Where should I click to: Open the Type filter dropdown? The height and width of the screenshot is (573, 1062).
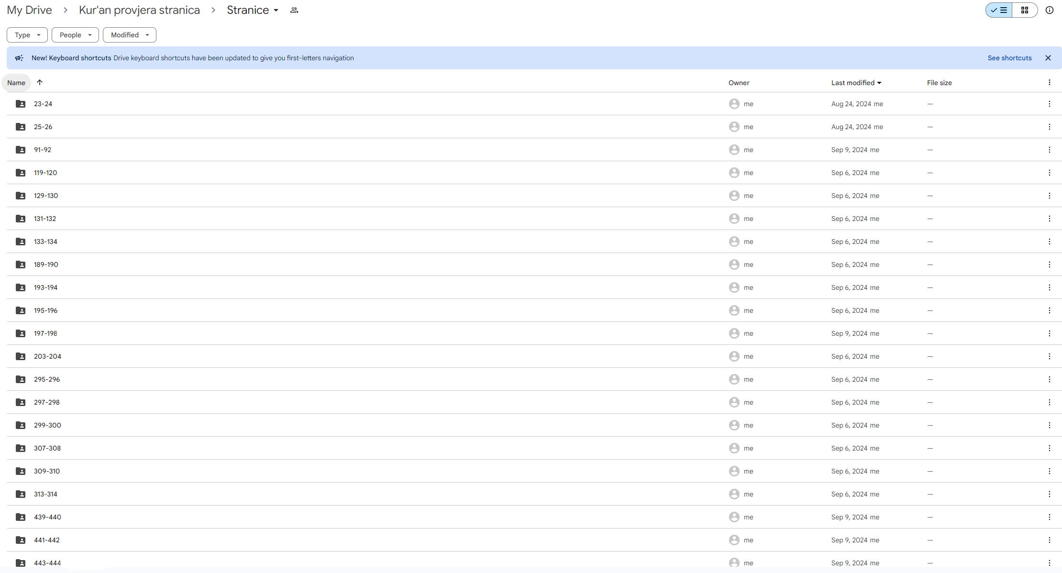[27, 34]
